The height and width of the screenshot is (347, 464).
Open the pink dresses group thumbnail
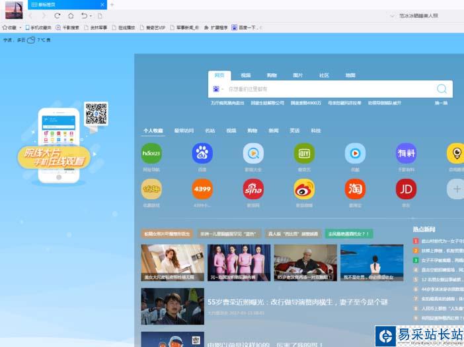[x=239, y=263]
